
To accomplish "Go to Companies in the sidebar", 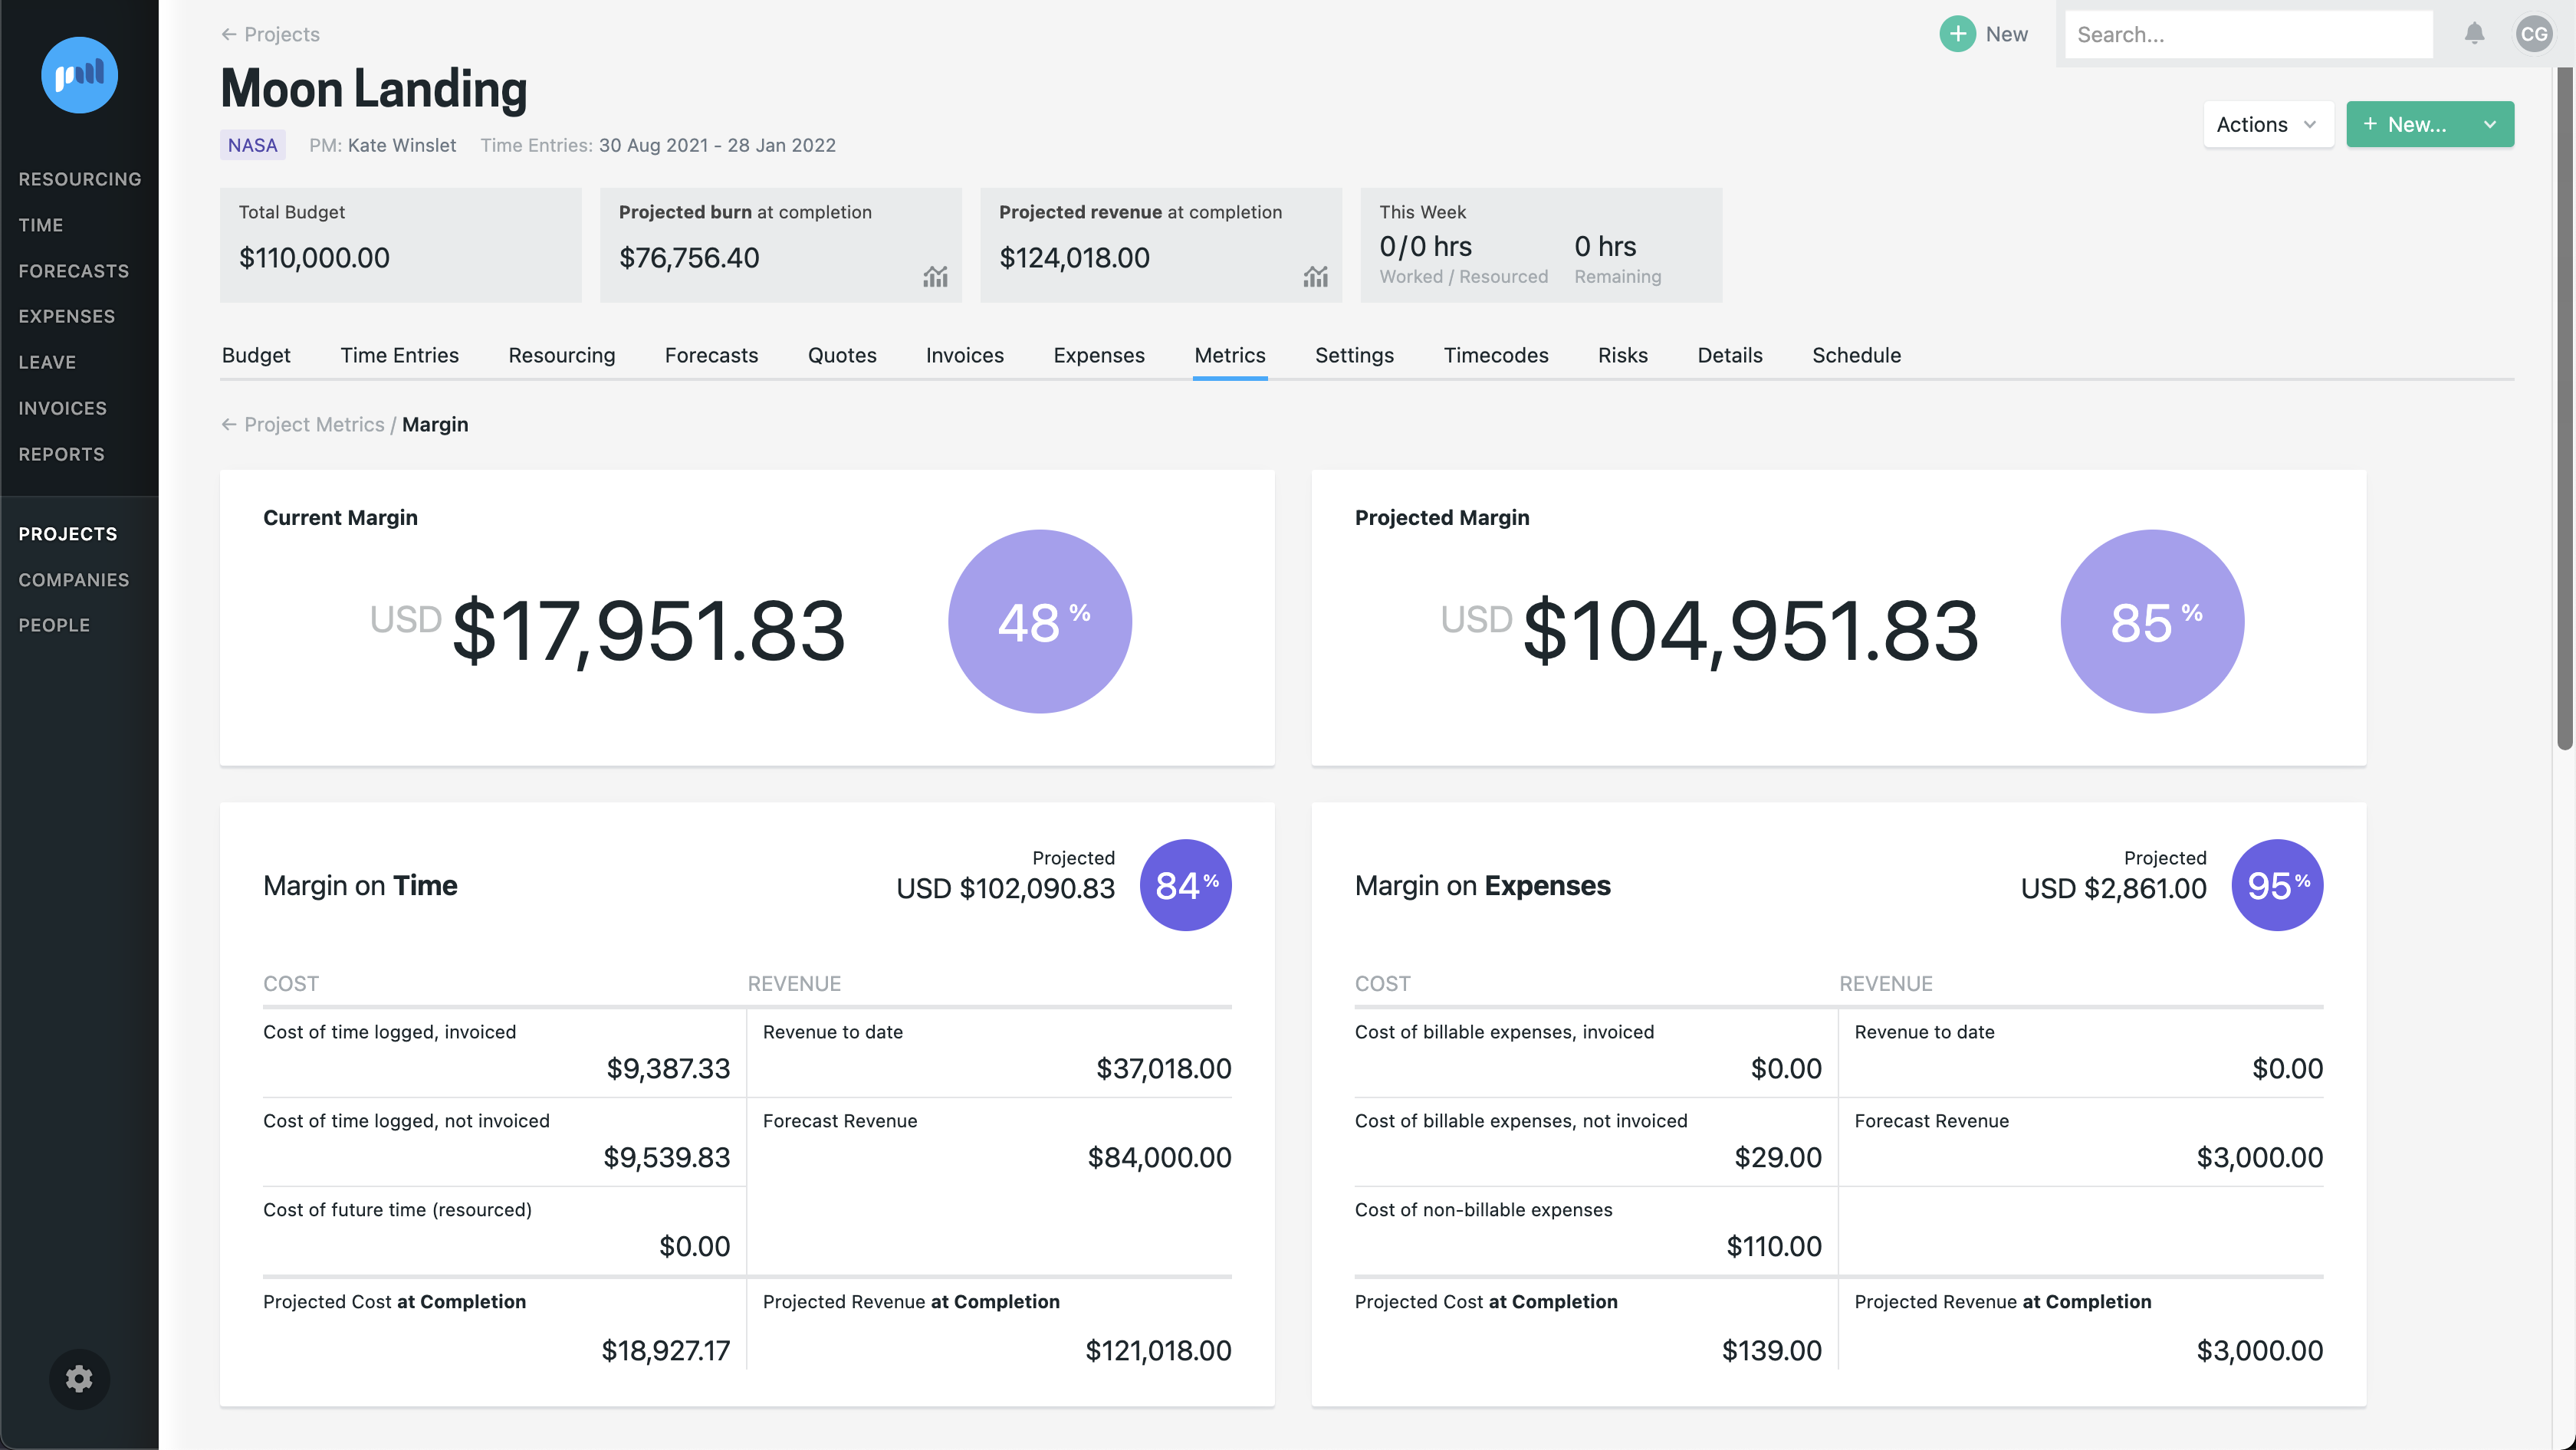I will pos(74,579).
